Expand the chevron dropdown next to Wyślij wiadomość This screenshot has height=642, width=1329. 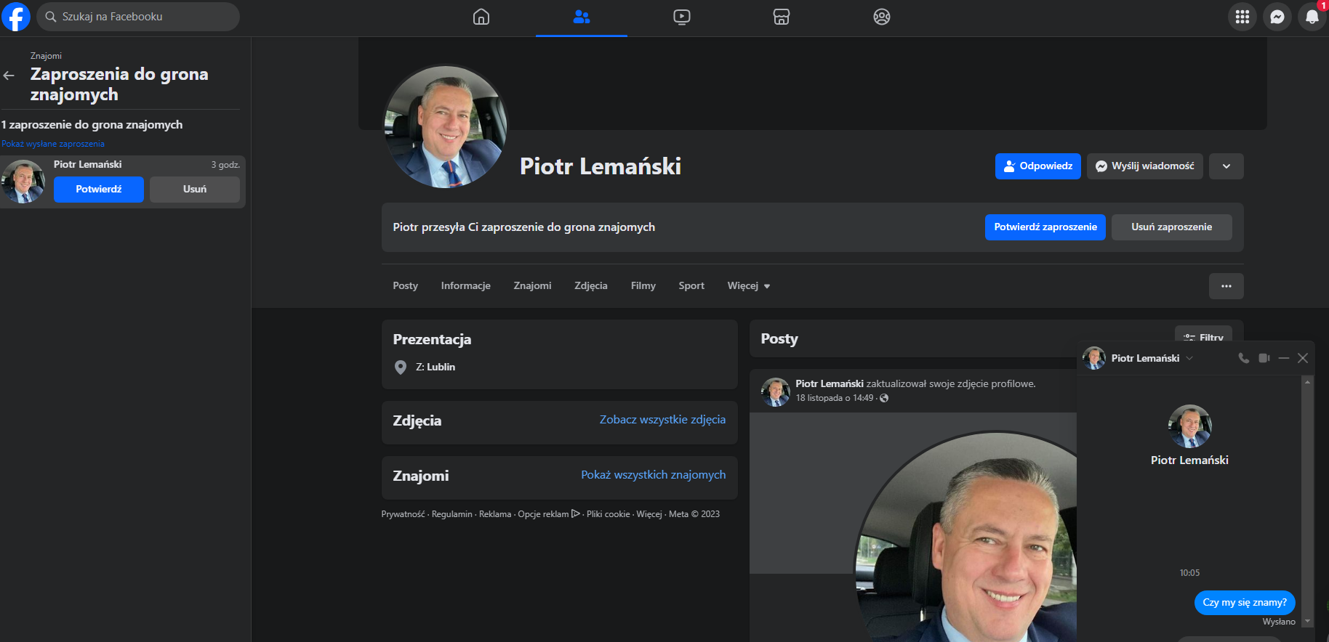tap(1226, 166)
